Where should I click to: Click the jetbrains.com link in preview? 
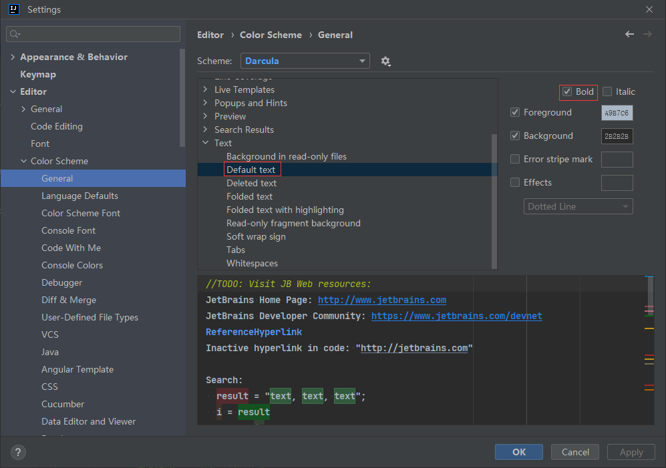[381, 300]
